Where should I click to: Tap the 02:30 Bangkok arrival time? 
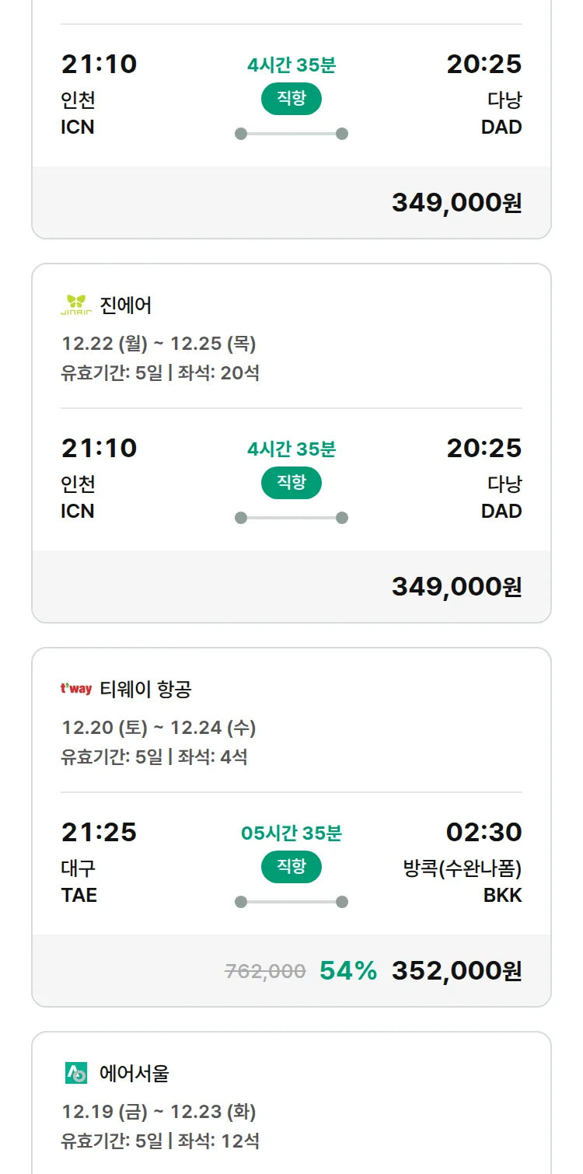(484, 832)
